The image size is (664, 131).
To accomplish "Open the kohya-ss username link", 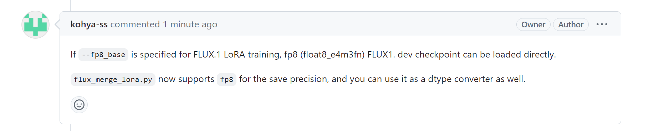I will click(89, 24).
